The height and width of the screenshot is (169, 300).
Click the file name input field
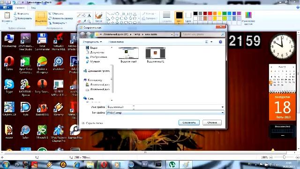tap(165, 107)
